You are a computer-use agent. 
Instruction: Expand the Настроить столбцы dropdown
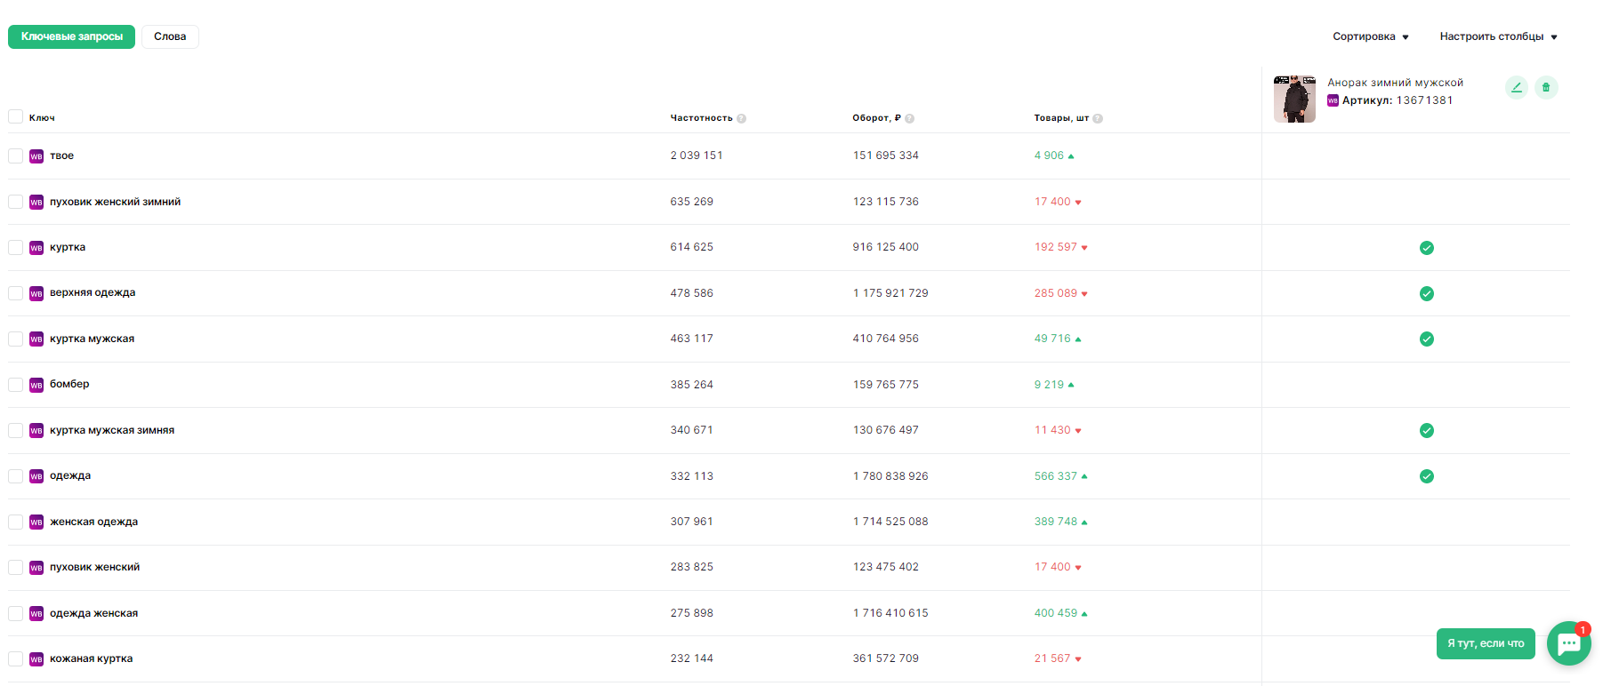tap(1499, 36)
